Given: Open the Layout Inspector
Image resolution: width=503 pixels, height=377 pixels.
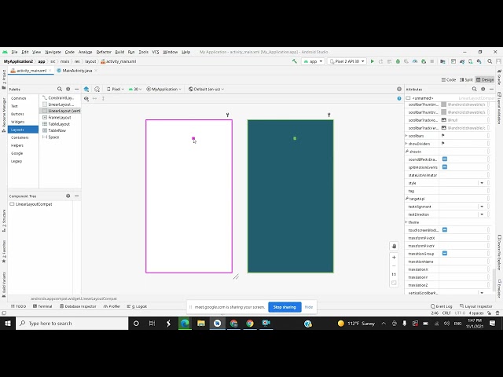Looking at the screenshot, I should click(476, 306).
